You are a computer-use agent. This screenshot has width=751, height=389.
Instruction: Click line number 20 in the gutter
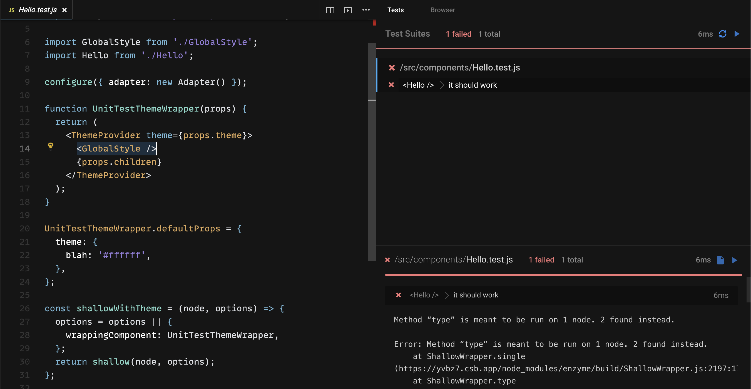pos(25,228)
